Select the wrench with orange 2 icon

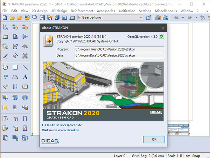pyautogui.click(x=15, y=27)
